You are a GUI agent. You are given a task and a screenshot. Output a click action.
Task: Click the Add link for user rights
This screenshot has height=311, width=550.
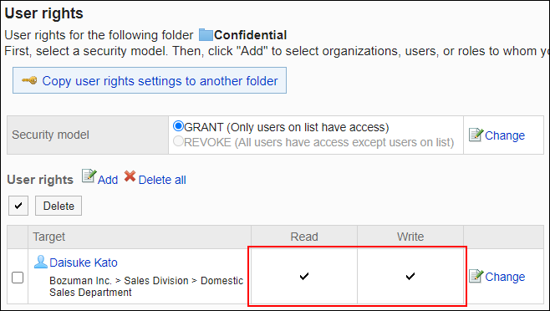(108, 180)
